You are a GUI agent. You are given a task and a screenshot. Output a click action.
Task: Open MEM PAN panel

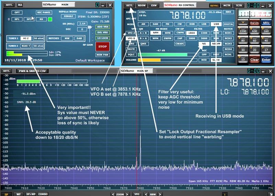click(x=102, y=55)
